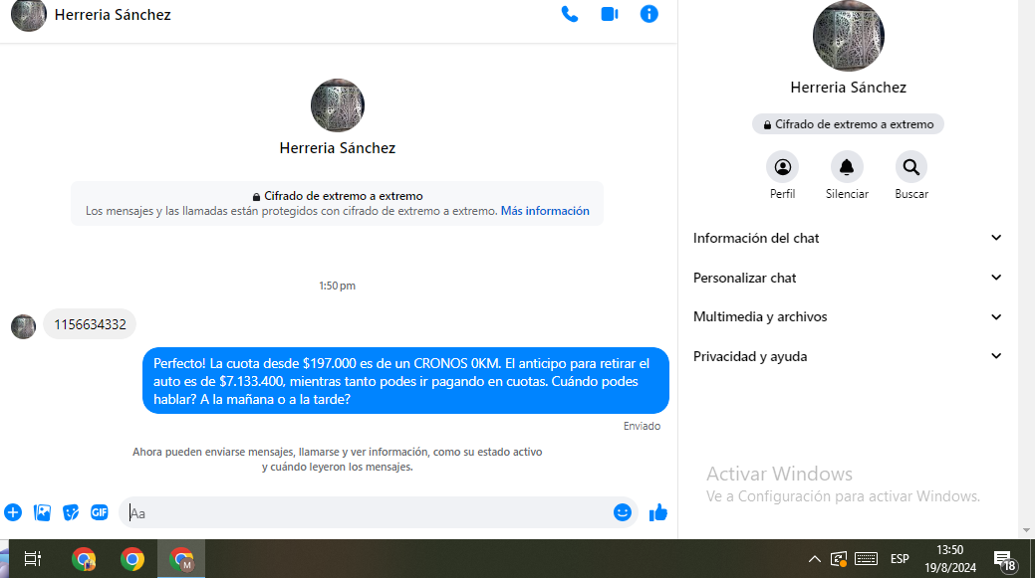Open the plus more actions menu

13,512
